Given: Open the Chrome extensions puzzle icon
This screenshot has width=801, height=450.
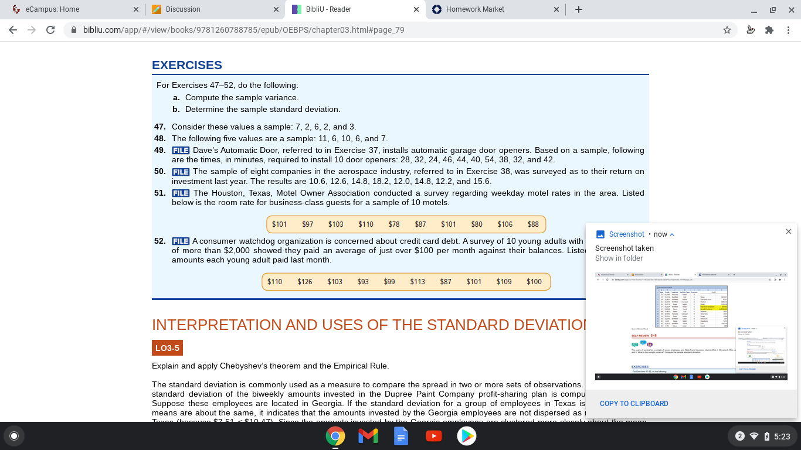Looking at the screenshot, I should 769,30.
